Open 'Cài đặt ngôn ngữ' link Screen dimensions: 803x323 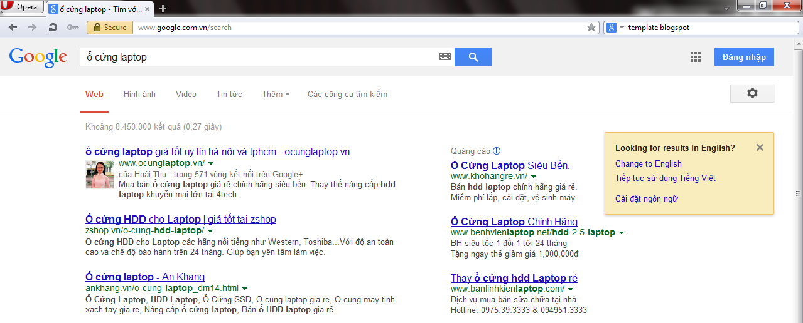tap(647, 199)
